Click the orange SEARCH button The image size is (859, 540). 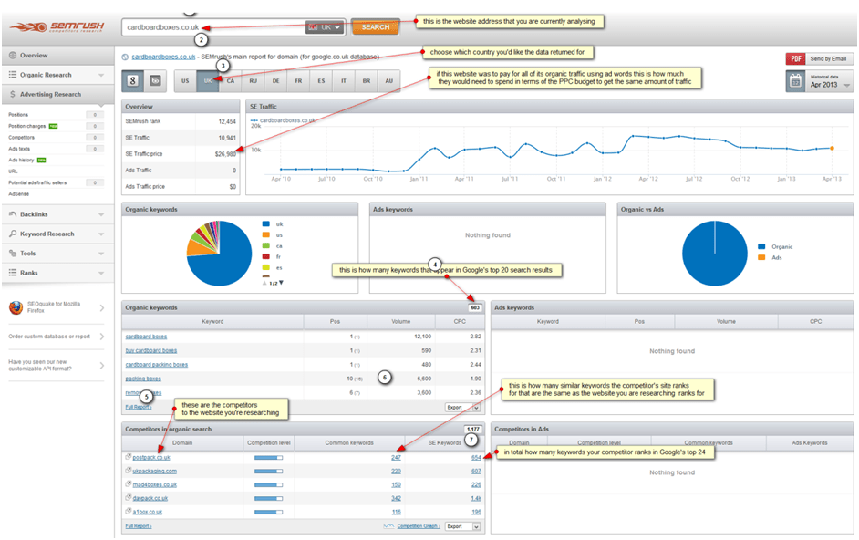pos(376,26)
